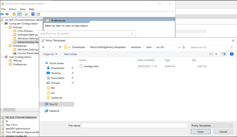
Task: Sort files by Type column header
Action: tap(167, 60)
